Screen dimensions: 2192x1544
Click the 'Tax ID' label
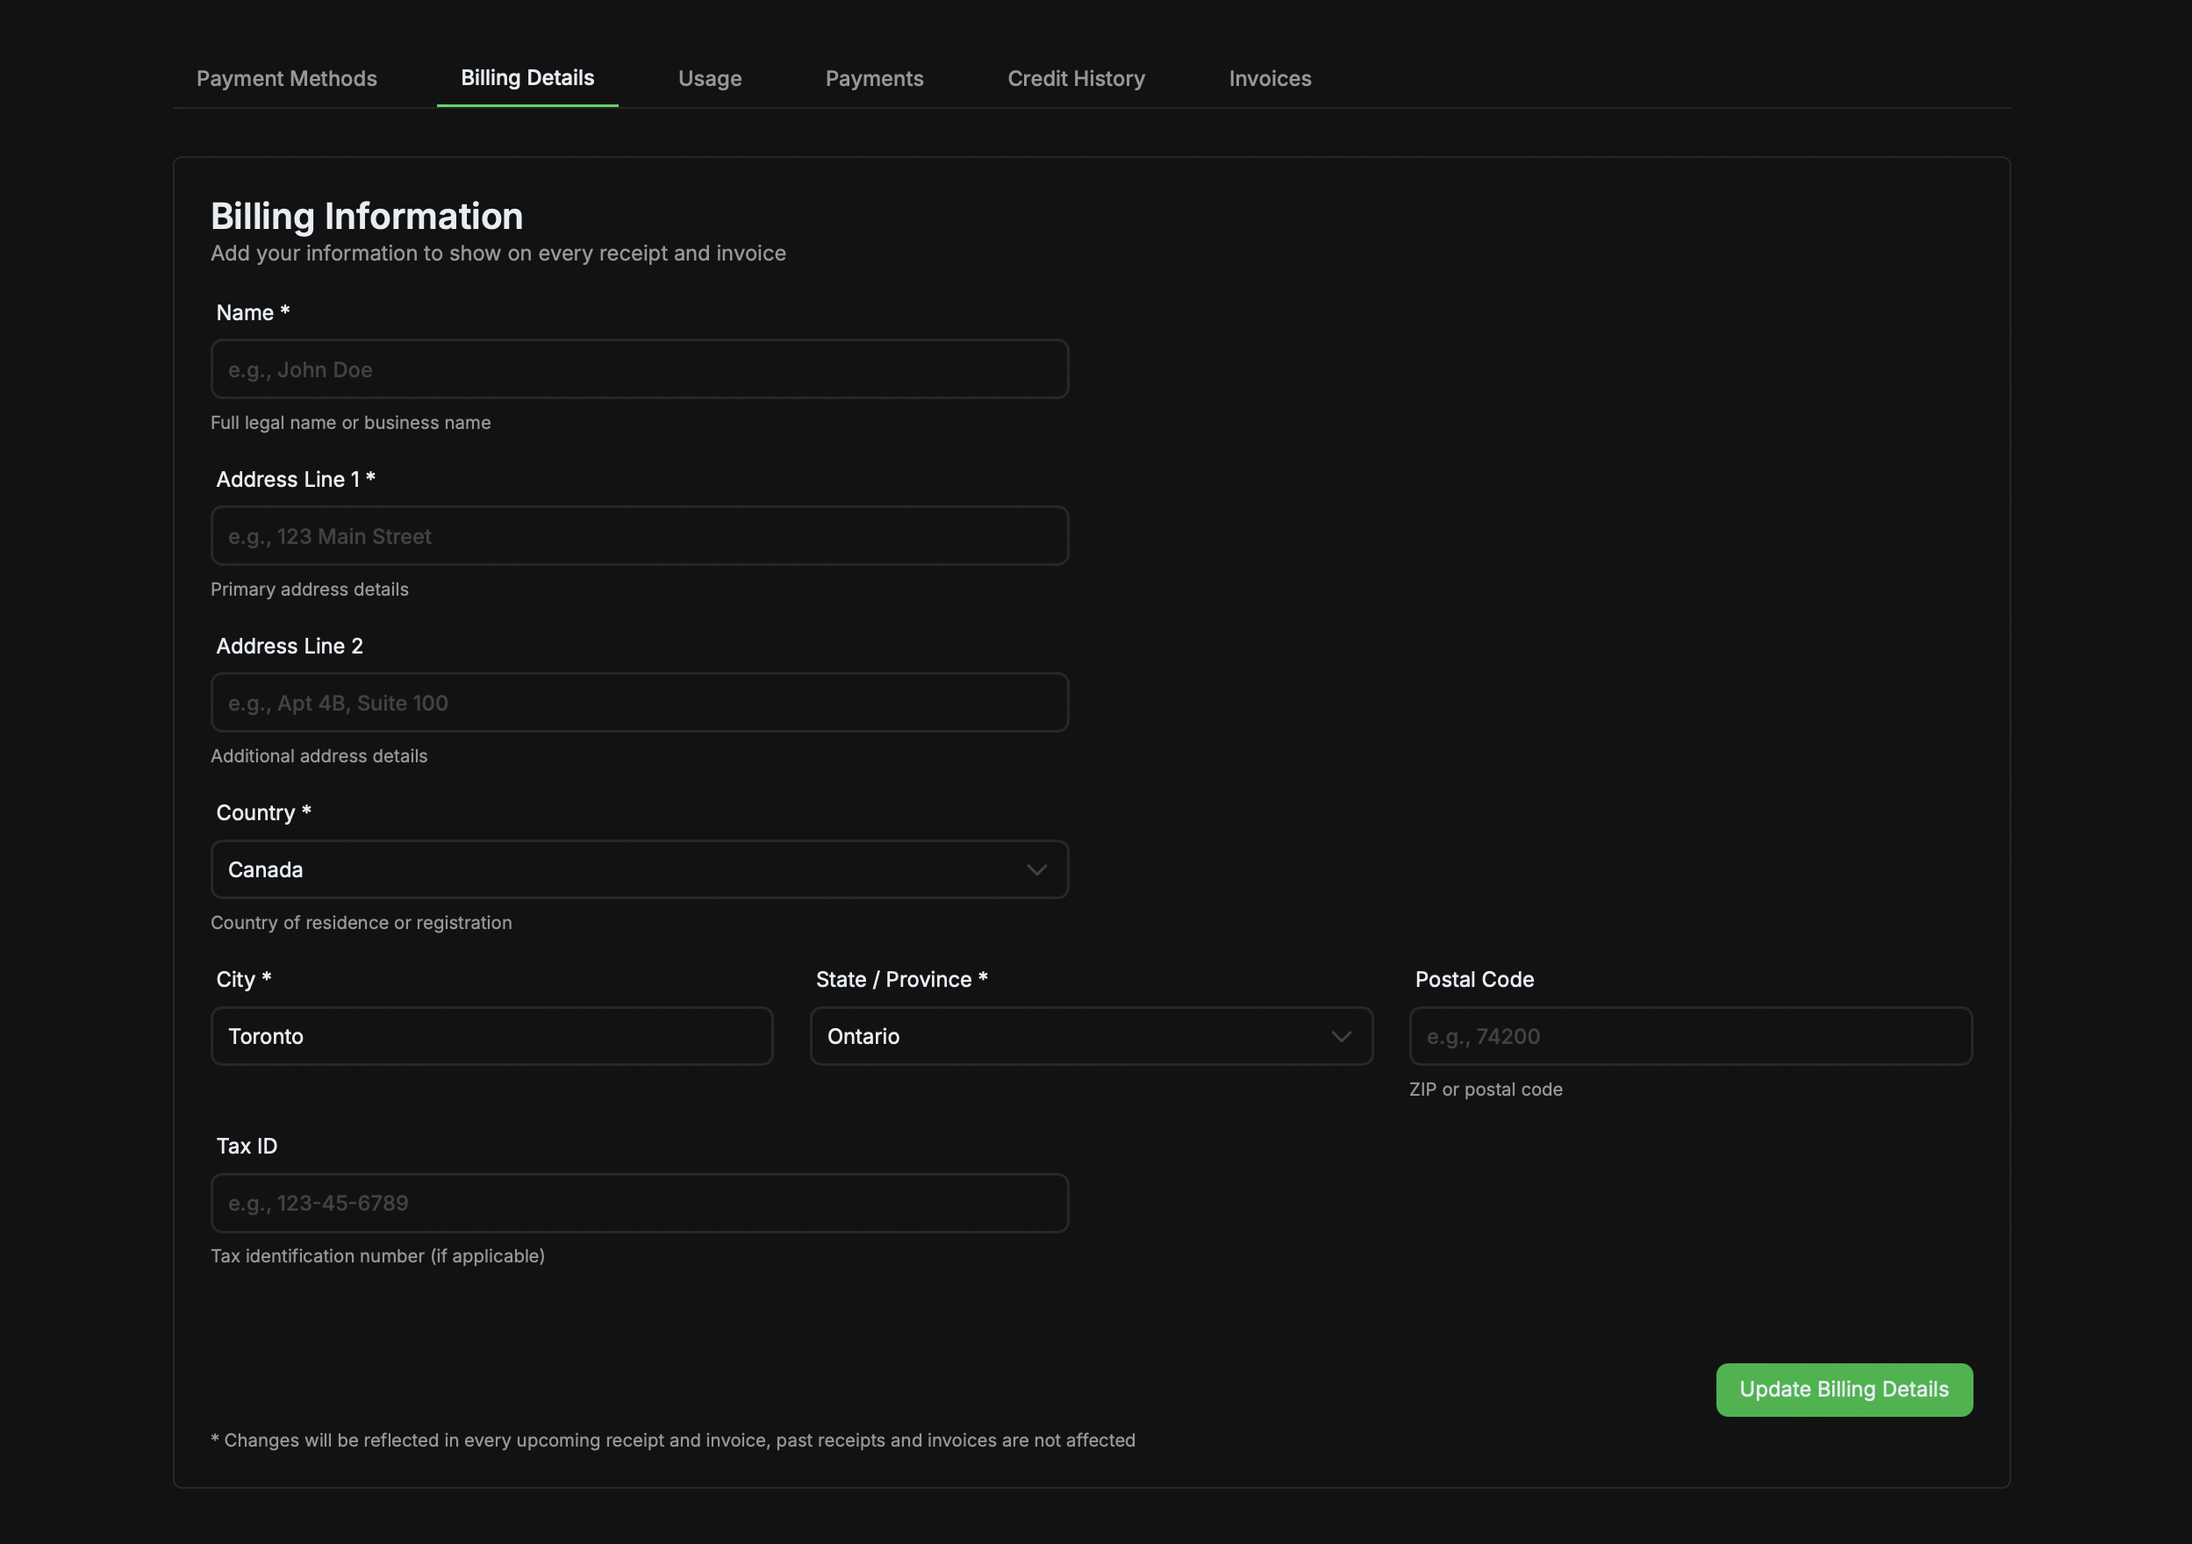(247, 1146)
